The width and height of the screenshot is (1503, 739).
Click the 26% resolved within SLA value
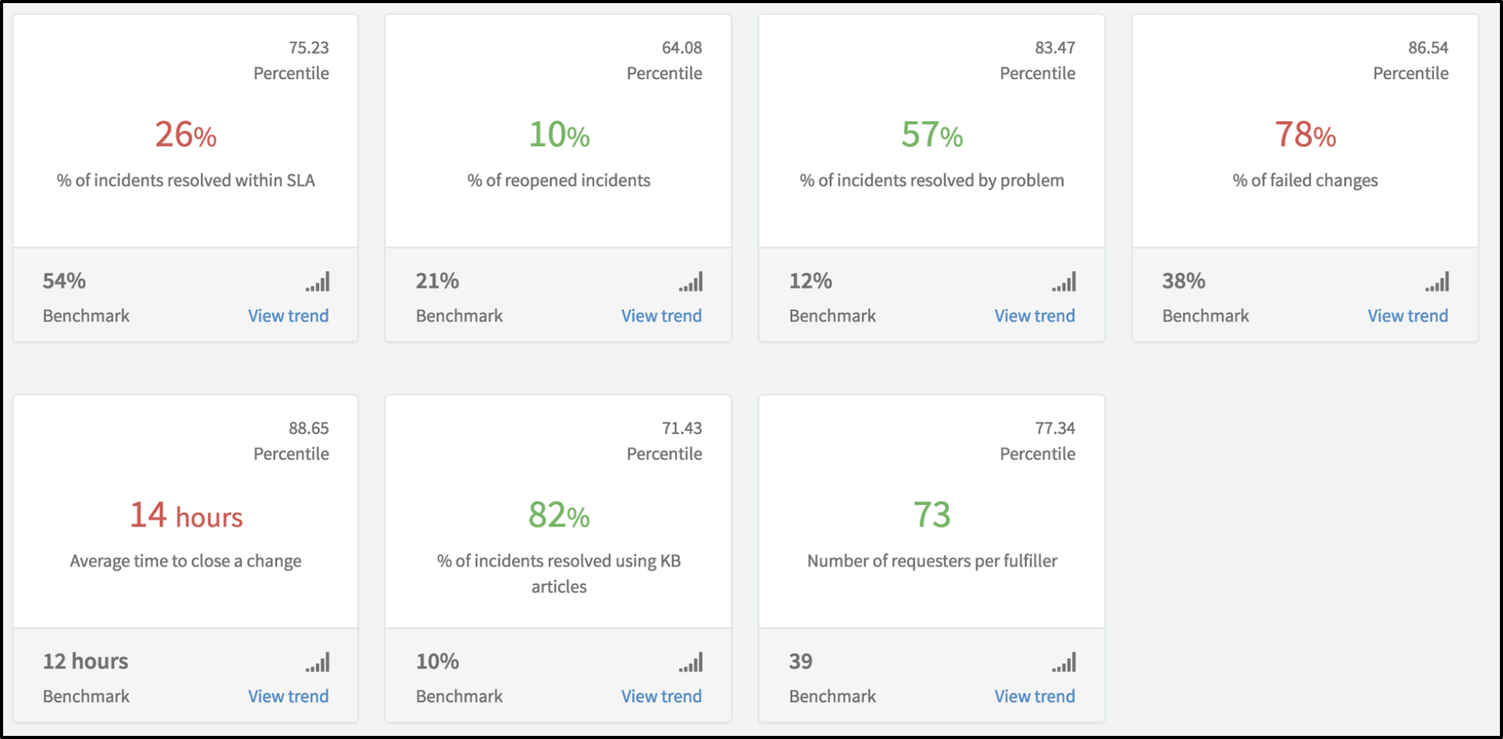point(186,135)
